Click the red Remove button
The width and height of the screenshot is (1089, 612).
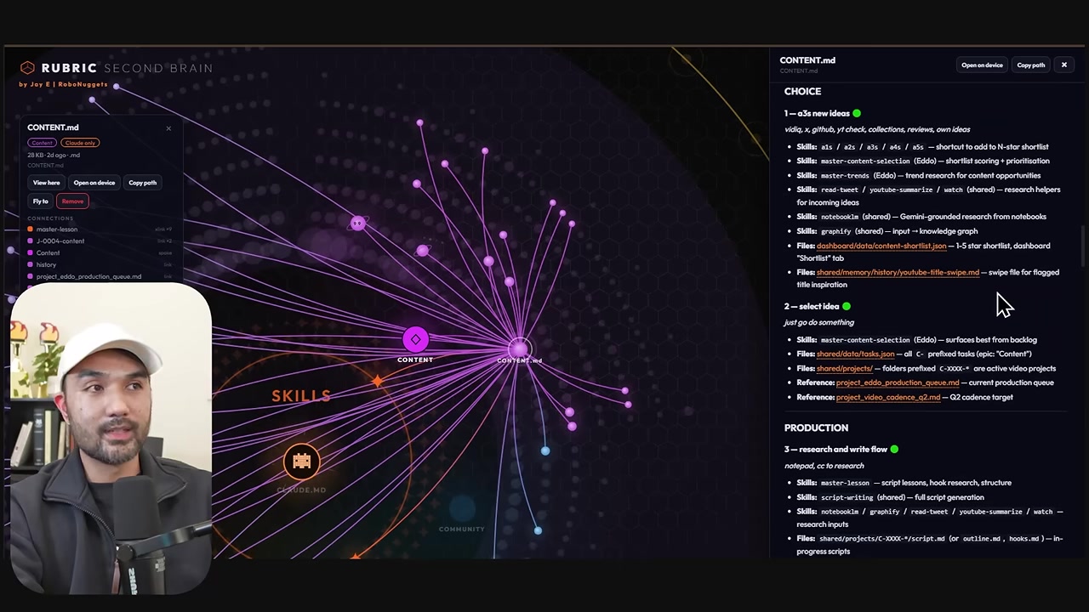click(72, 201)
